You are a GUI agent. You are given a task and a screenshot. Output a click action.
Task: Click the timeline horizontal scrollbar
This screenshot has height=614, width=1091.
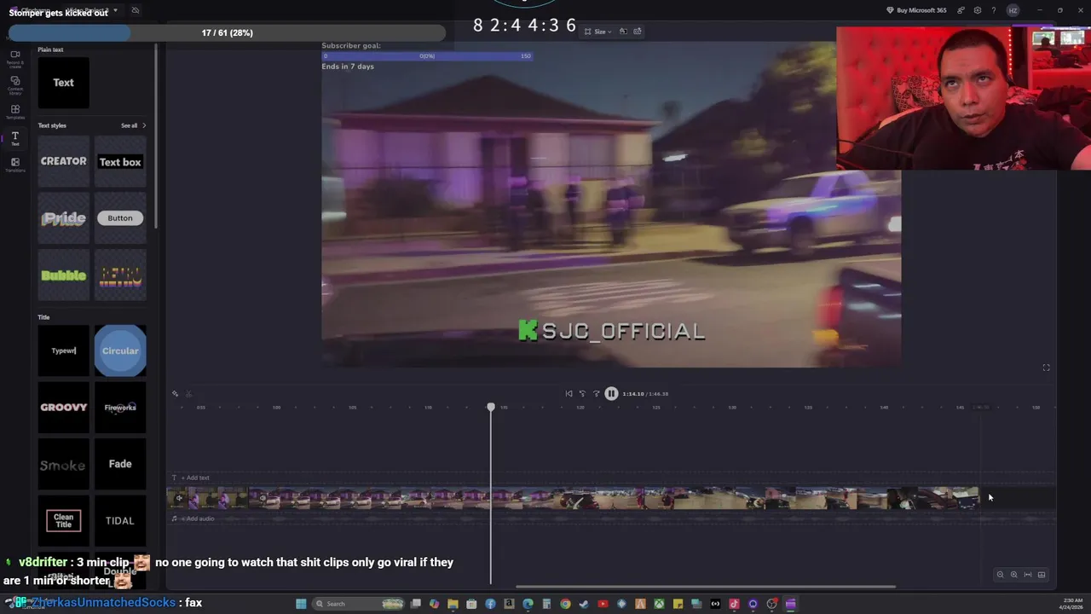(x=706, y=587)
